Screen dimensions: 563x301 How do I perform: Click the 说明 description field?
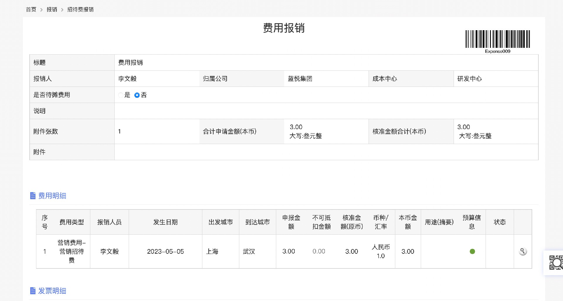point(326,111)
